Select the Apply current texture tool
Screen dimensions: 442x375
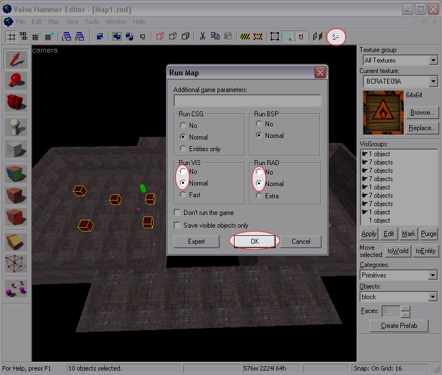click(x=16, y=195)
